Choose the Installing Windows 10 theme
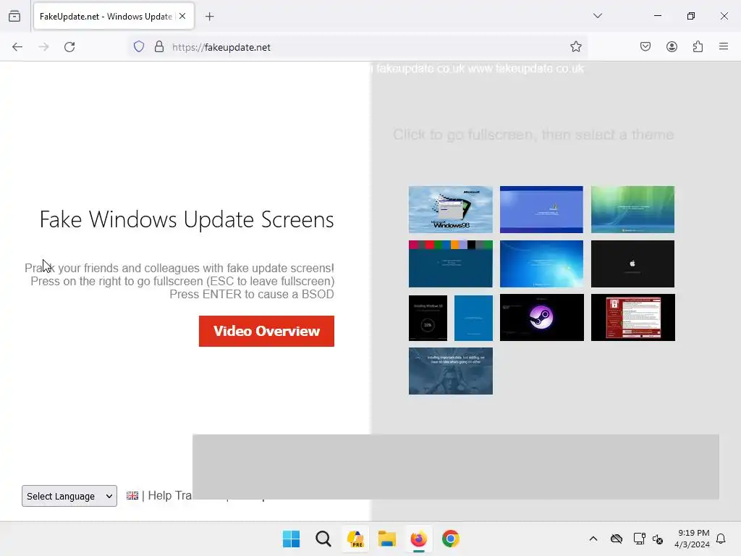 click(x=428, y=318)
